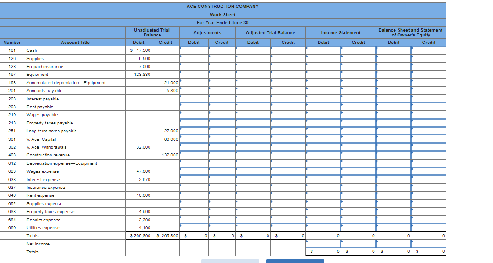
Task: Select the Adjustments Debit cell for Insurance expense
Action: (193, 188)
